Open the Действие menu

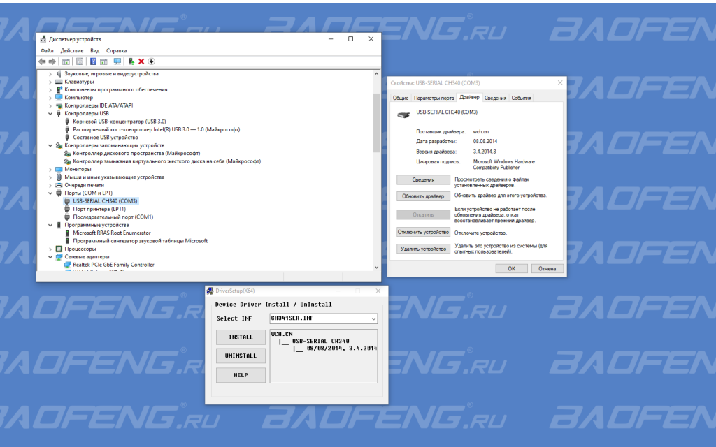pyautogui.click(x=72, y=51)
